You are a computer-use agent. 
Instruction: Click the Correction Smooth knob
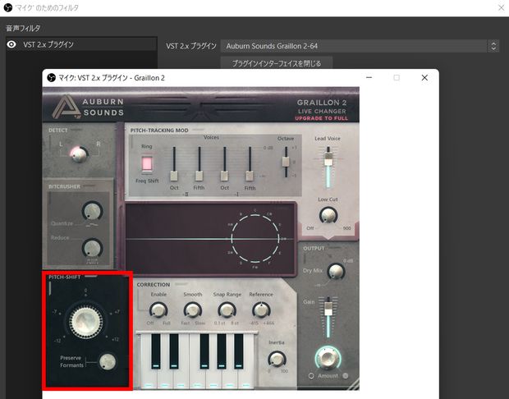pyautogui.click(x=192, y=310)
